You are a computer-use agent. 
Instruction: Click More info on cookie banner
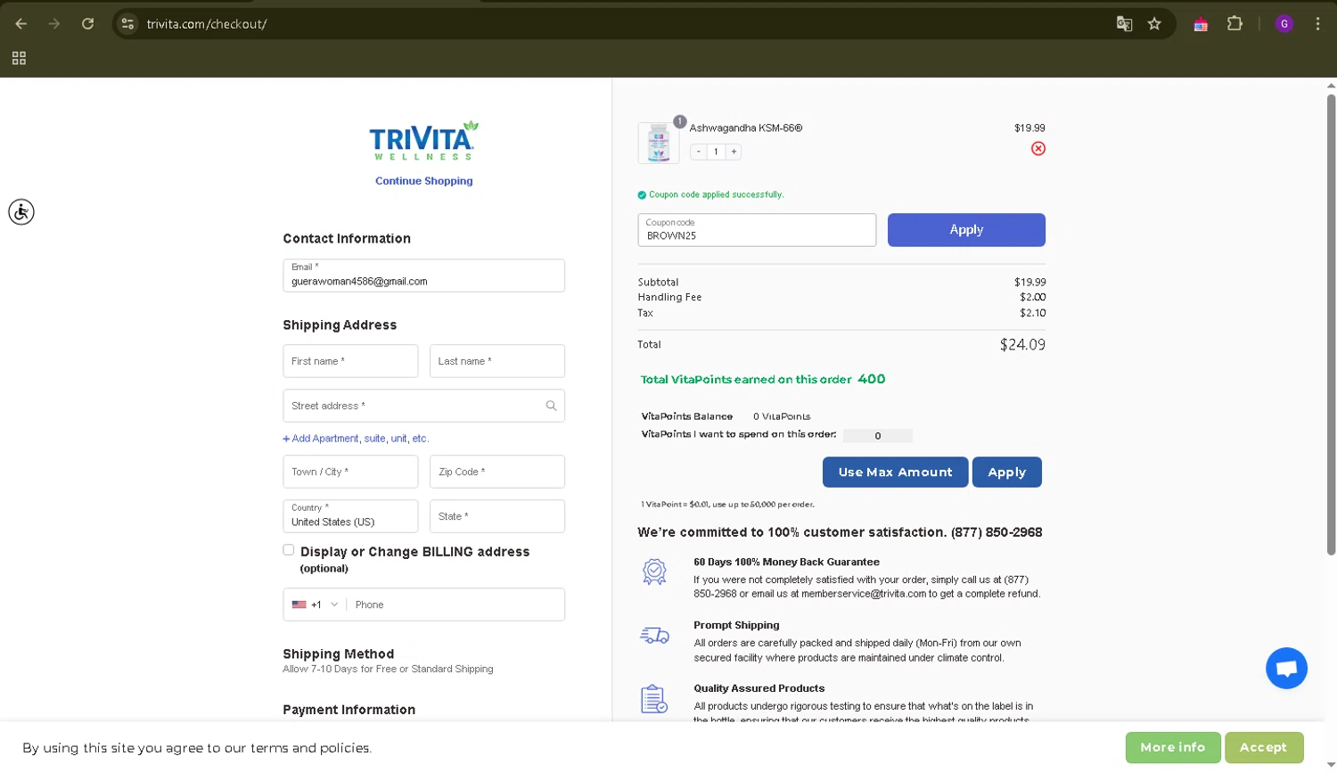(x=1173, y=747)
